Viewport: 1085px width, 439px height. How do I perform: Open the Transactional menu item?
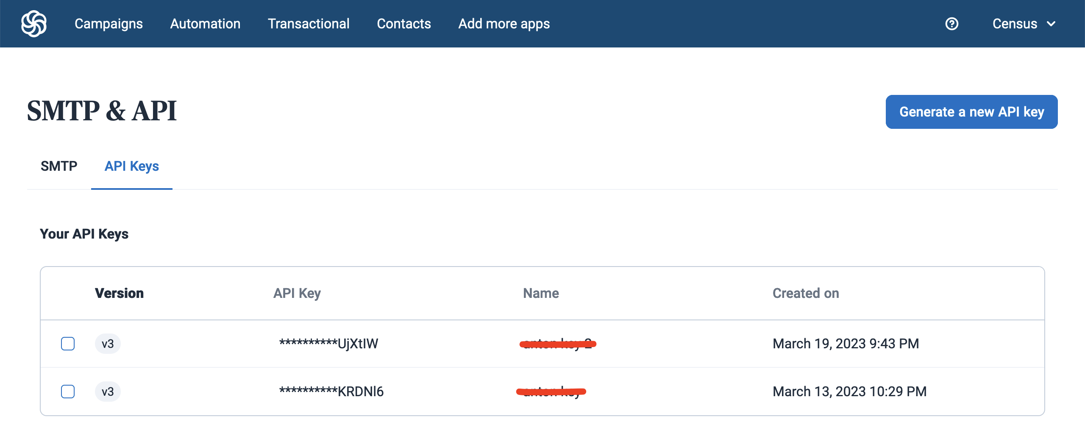309,24
